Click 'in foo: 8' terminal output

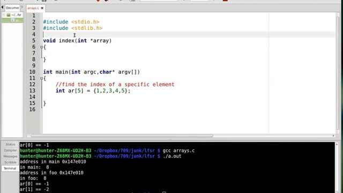pyautogui.click(x=33, y=179)
